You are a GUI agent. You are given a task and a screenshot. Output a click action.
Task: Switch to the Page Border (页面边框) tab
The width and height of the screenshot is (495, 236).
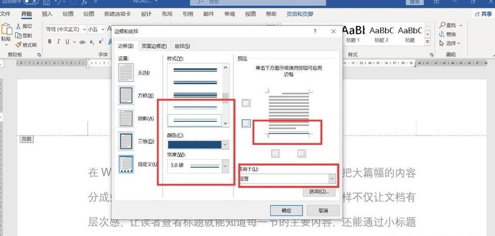click(x=154, y=46)
